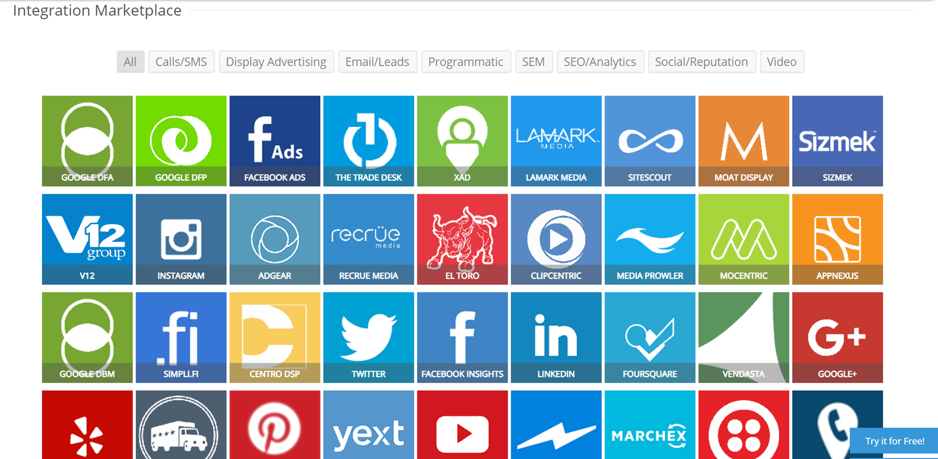Open the Sizmek integration tile
This screenshot has height=459, width=938.
click(837, 141)
